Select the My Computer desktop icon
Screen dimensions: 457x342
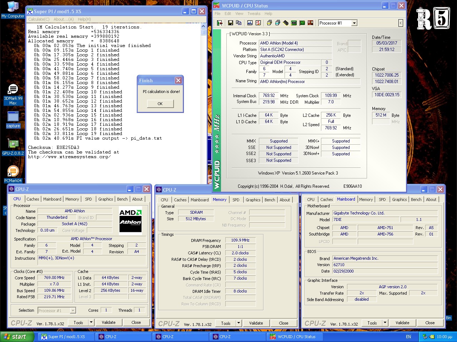(13, 7)
